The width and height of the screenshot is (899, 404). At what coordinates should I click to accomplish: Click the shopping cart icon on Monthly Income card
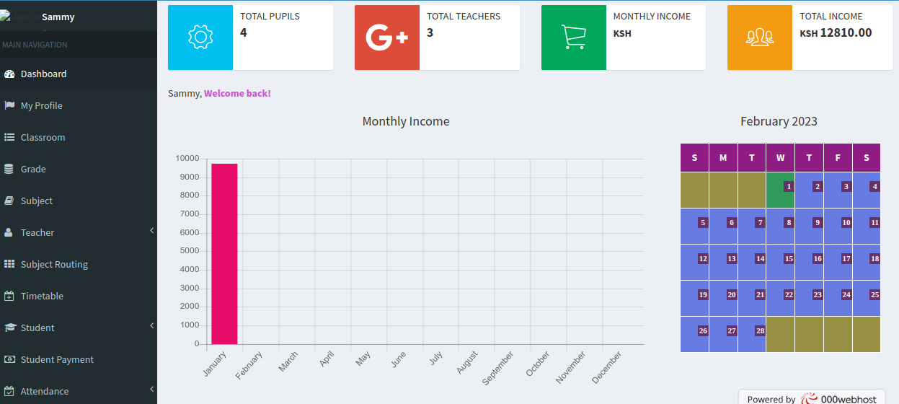pos(573,38)
